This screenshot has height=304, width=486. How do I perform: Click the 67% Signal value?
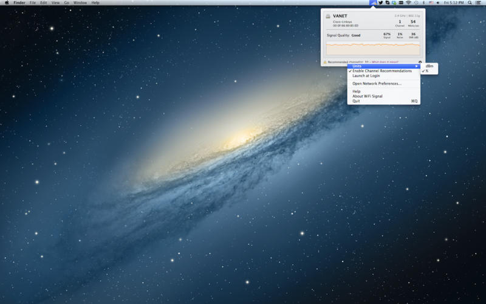coord(387,34)
